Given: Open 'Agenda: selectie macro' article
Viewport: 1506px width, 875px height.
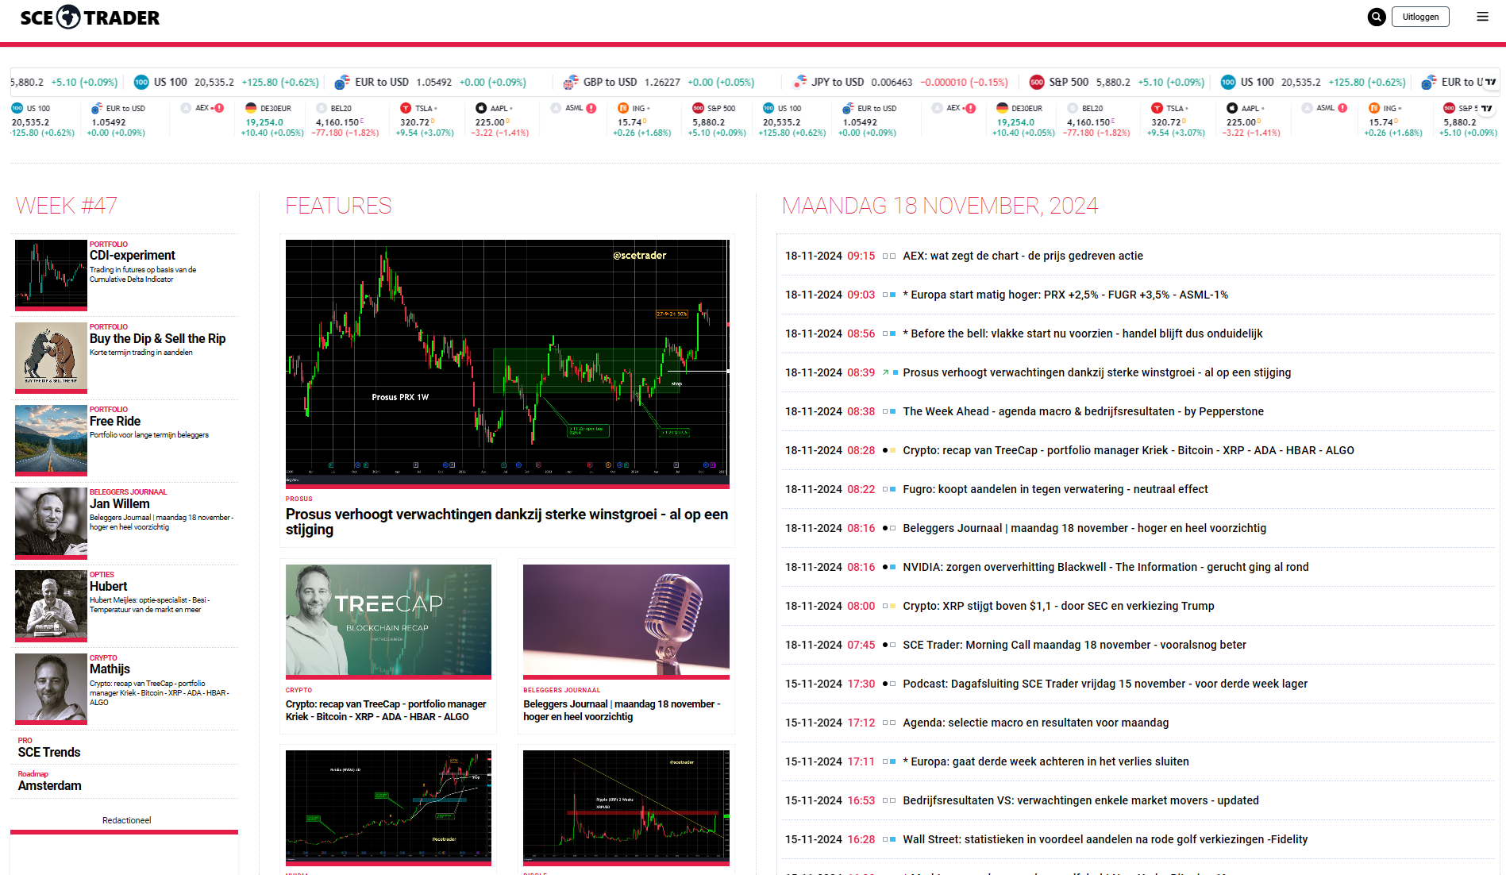Looking at the screenshot, I should (x=1035, y=723).
